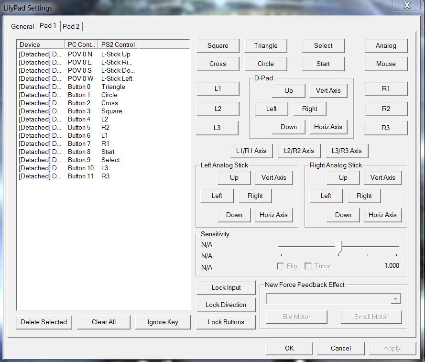Click the L3/R3 Axis button
Image resolution: width=425 pixels, height=362 pixels.
347,151
